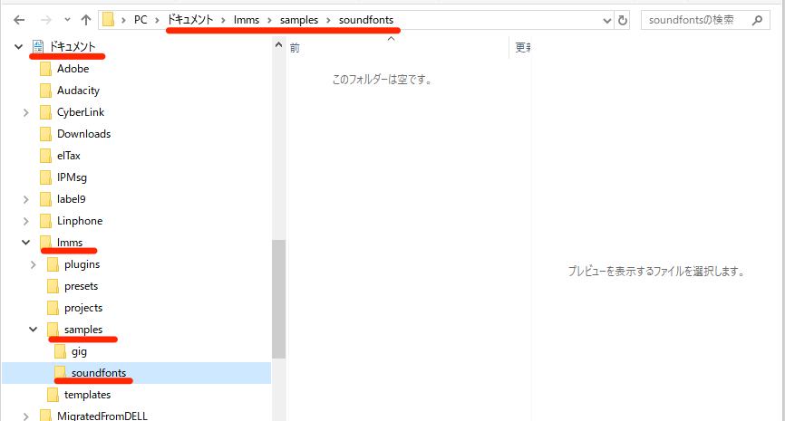
Task: Open the presets folder
Action: coord(81,286)
